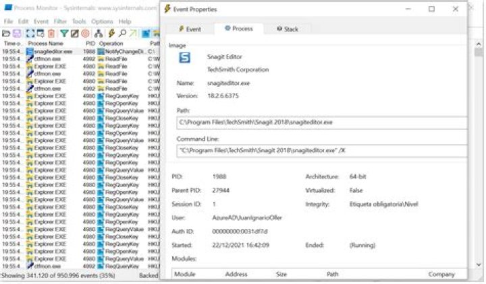Click the Architecture value 64-bit
The height and width of the screenshot is (284, 486).
tap(357, 177)
